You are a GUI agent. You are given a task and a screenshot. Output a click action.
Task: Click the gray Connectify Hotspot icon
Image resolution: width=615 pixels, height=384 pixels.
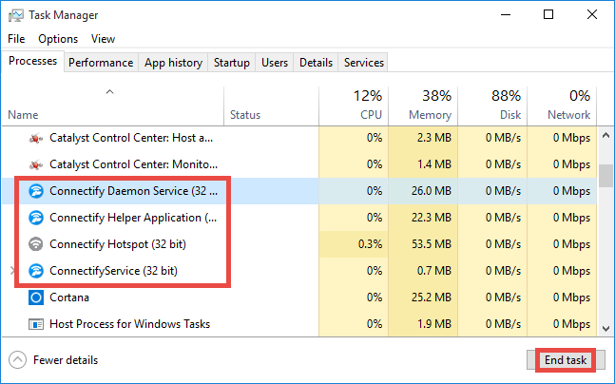click(x=36, y=244)
